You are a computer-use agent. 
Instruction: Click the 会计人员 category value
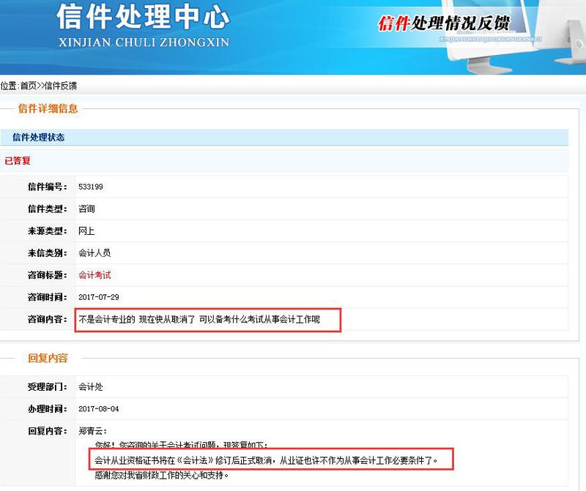(94, 253)
